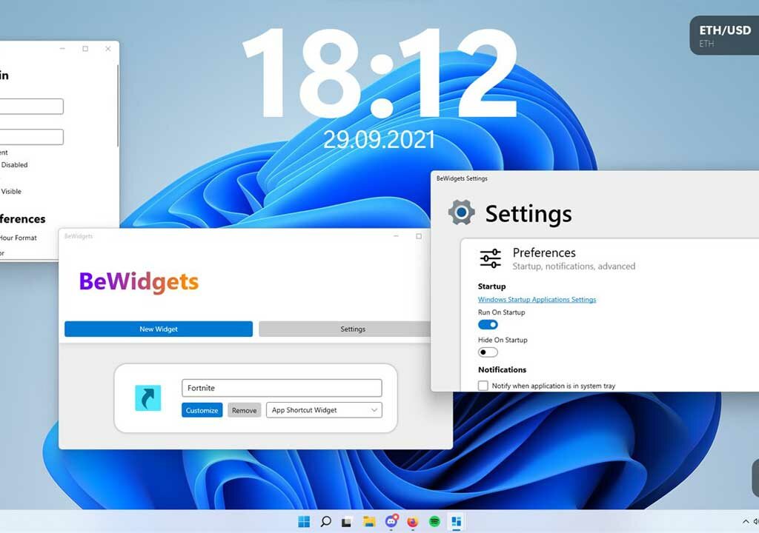759x533 pixels.
Task: Click the Fortnite shortcut widget icon
Action: (146, 398)
